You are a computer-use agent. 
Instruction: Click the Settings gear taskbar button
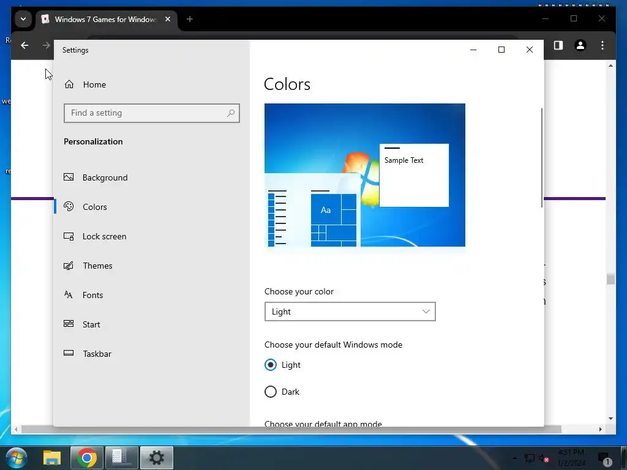pyautogui.click(x=156, y=458)
